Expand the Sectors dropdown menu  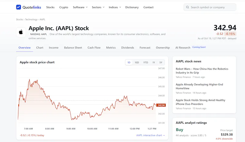coord(98,7)
